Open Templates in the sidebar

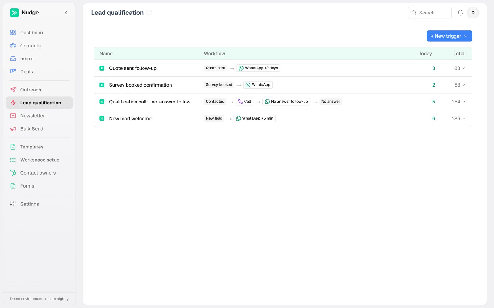pos(39,147)
